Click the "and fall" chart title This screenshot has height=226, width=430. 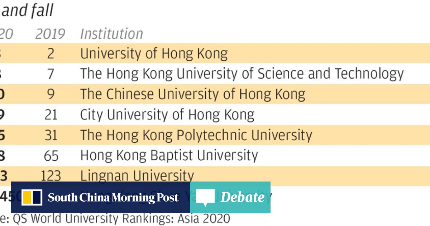[28, 11]
